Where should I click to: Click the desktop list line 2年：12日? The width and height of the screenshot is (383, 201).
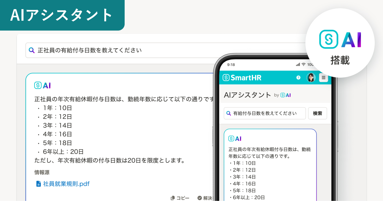(x=57, y=116)
